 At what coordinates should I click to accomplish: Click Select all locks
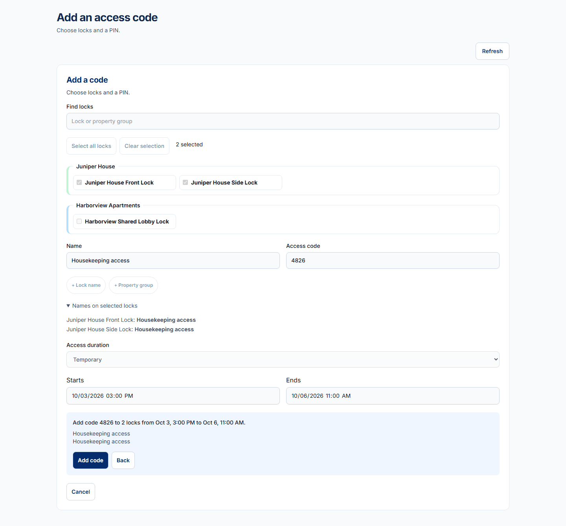point(91,146)
